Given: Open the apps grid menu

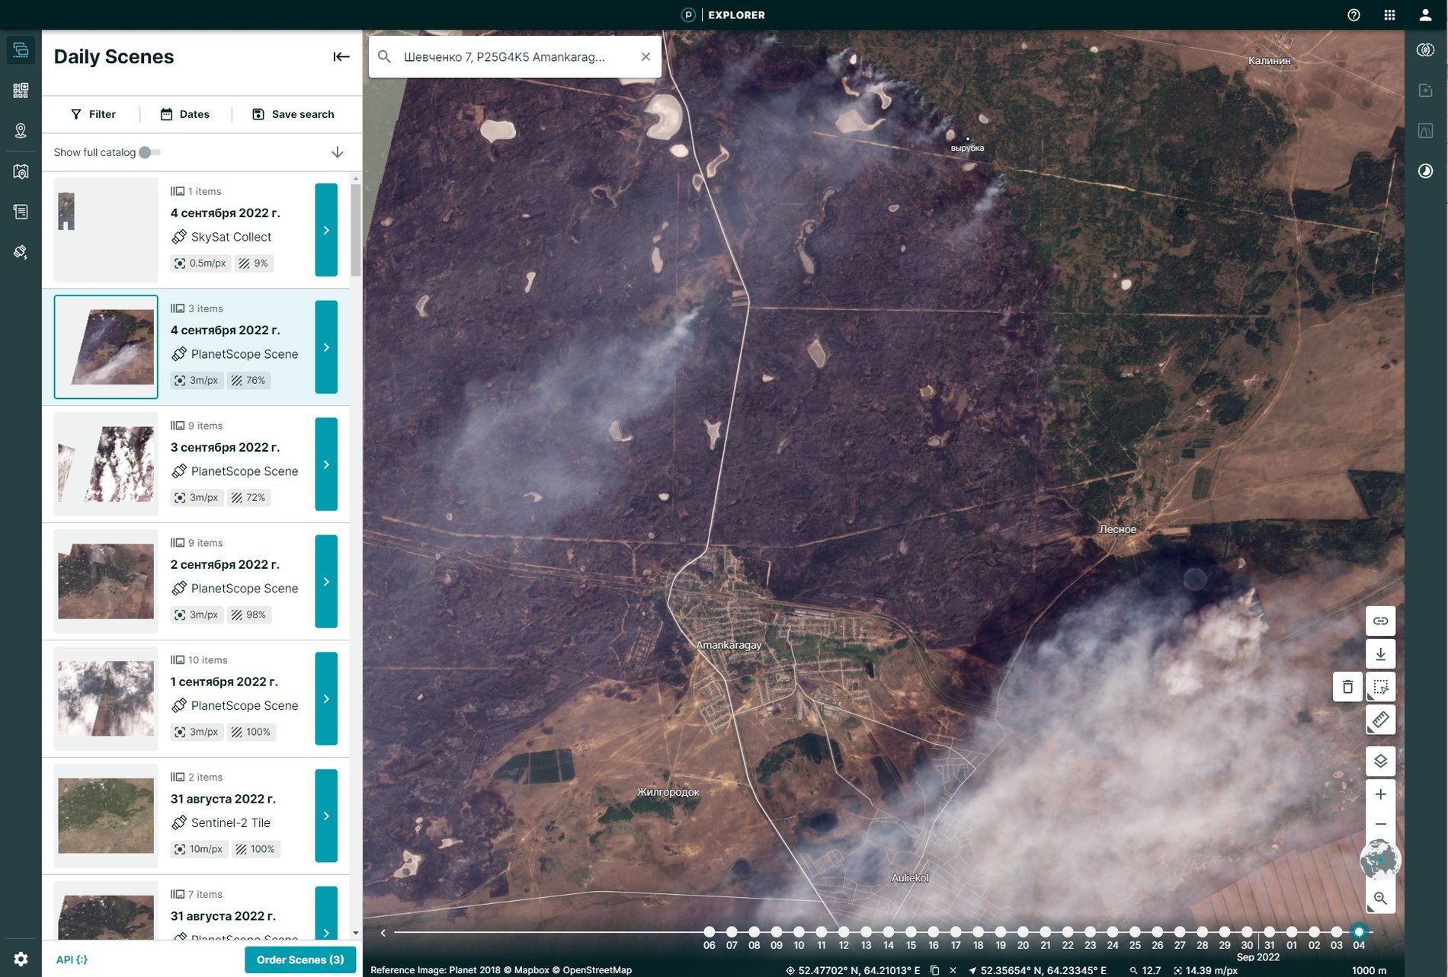Looking at the screenshot, I should coord(1389,14).
